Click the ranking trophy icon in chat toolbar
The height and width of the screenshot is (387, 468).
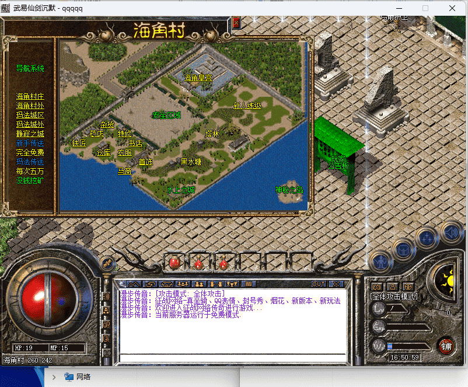point(232,284)
